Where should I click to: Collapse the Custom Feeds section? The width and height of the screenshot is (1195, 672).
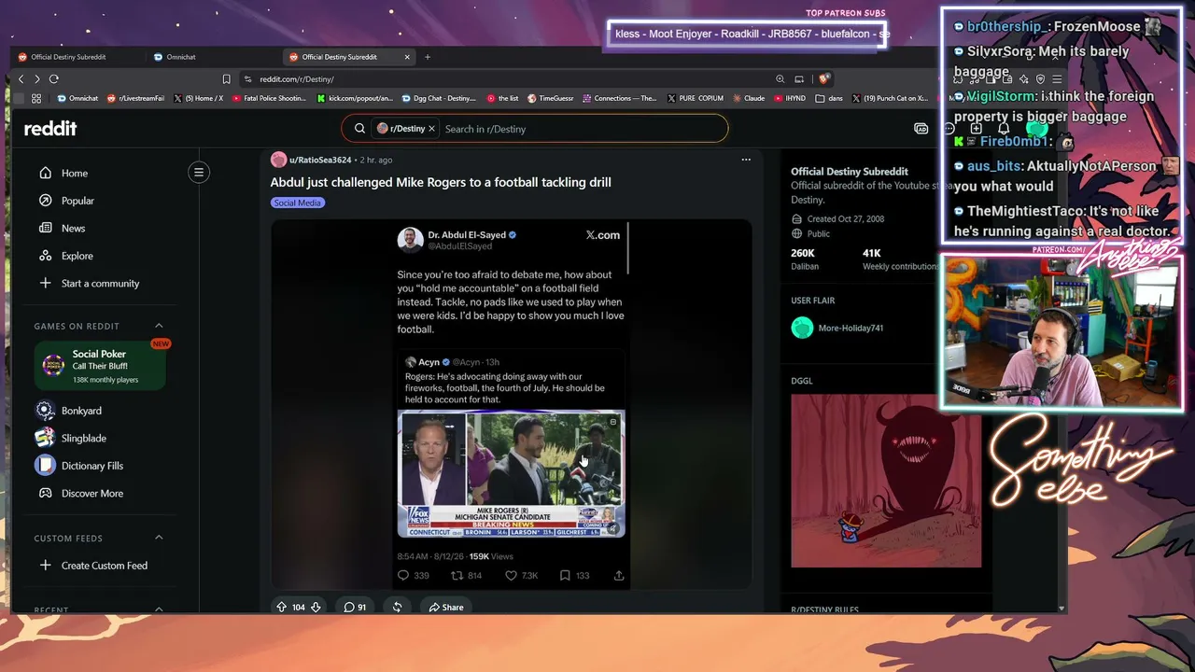pos(159,538)
